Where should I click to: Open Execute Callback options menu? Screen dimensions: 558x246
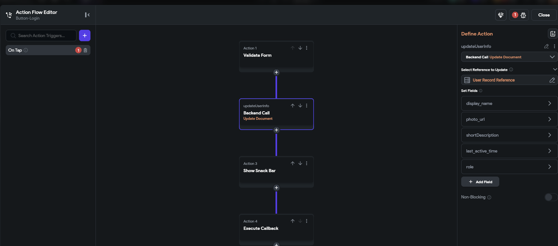307,221
